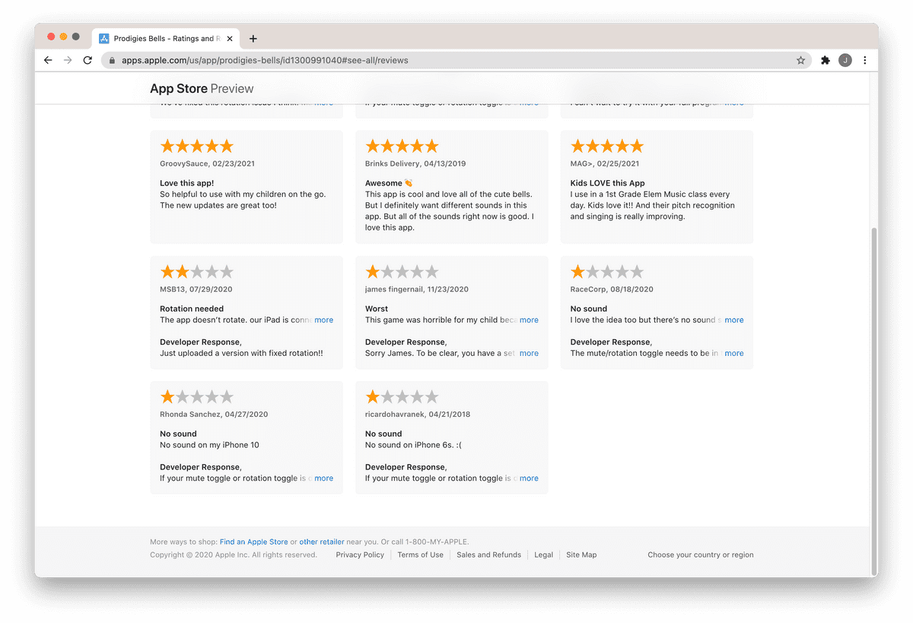Click Choose your country or region
The width and height of the screenshot is (913, 623).
click(x=700, y=555)
